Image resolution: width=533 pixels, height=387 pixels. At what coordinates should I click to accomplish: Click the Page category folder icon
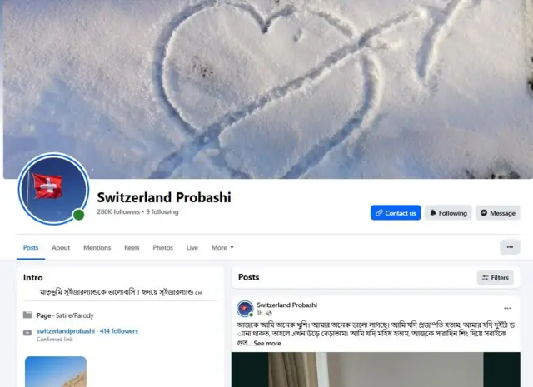coord(27,315)
